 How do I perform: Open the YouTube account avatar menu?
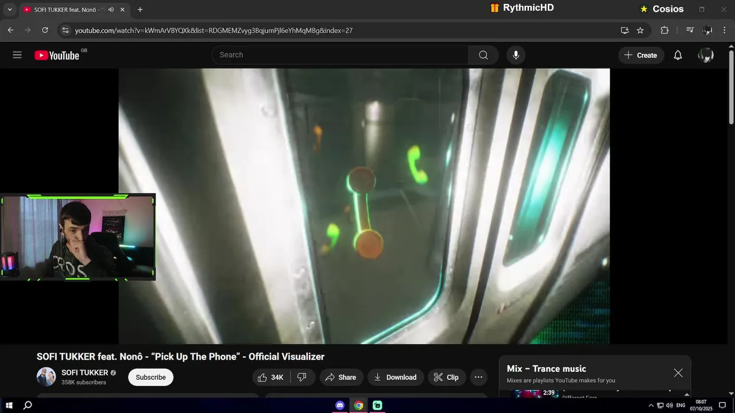(706, 55)
